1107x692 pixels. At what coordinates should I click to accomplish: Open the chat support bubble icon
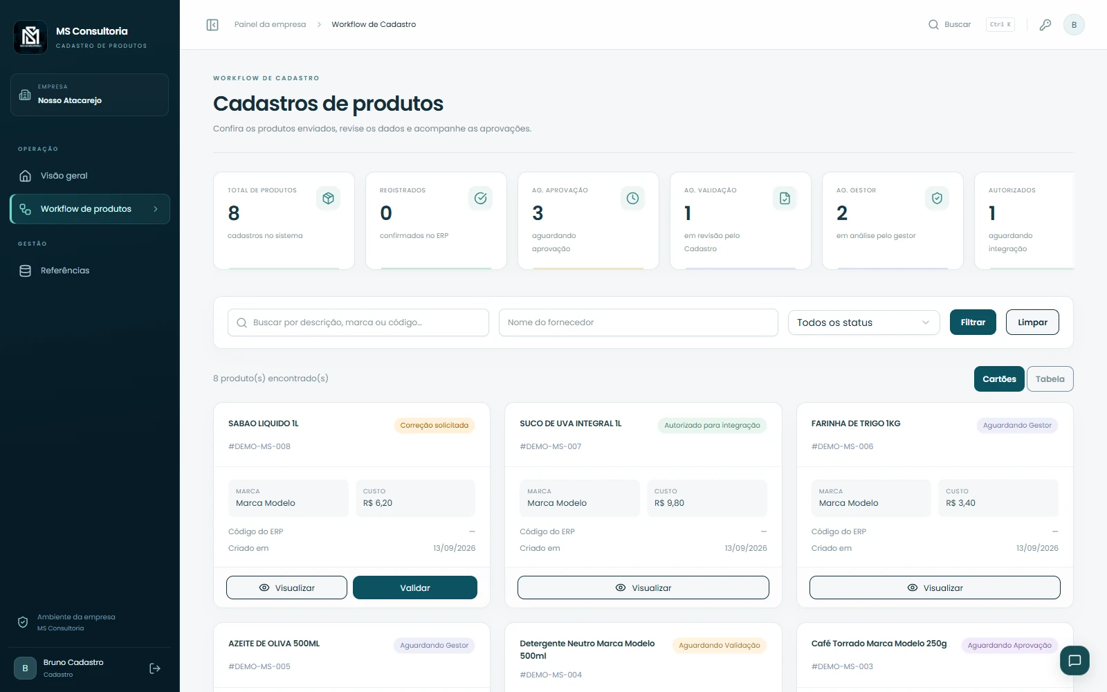1074,660
